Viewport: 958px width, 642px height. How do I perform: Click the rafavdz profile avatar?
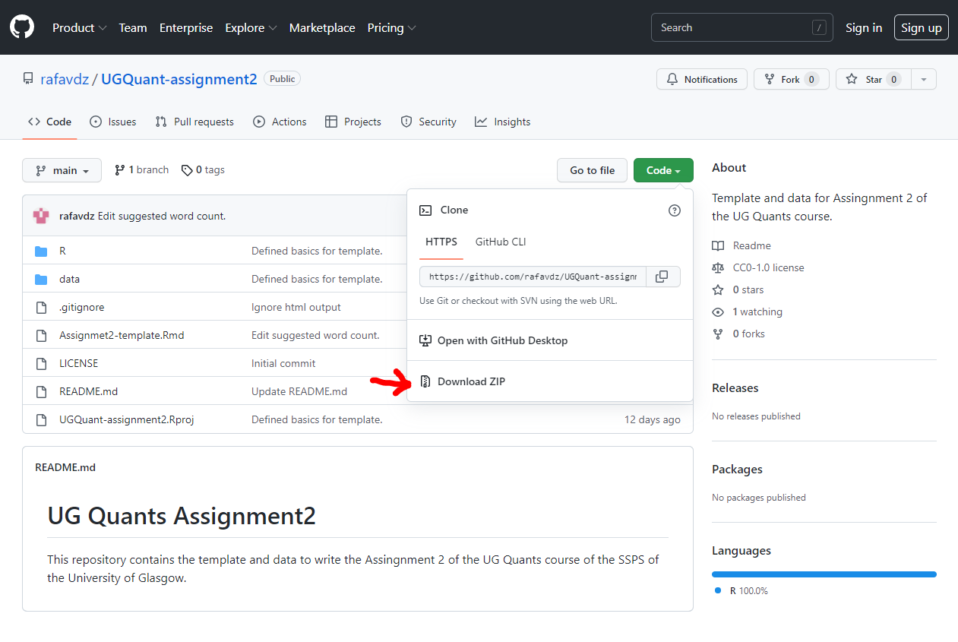click(x=40, y=216)
